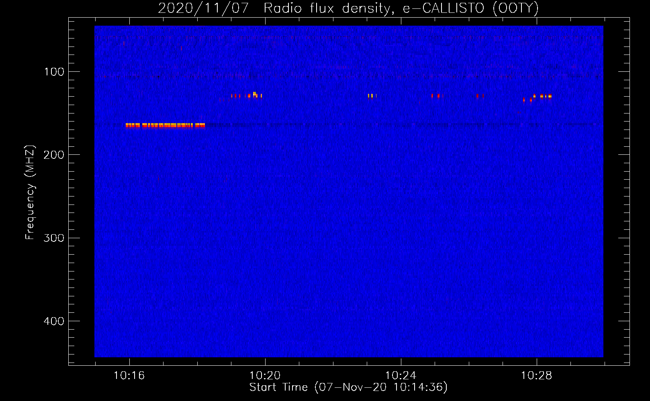
Task: Click the long orange emission band below 200 MHz
Action: (165, 126)
